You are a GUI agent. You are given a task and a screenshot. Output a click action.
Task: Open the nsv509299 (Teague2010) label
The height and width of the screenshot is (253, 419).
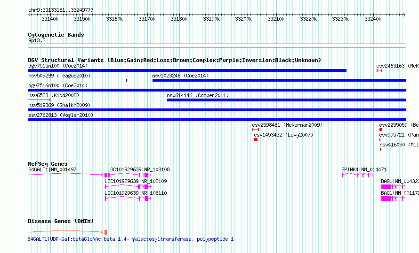59,76
